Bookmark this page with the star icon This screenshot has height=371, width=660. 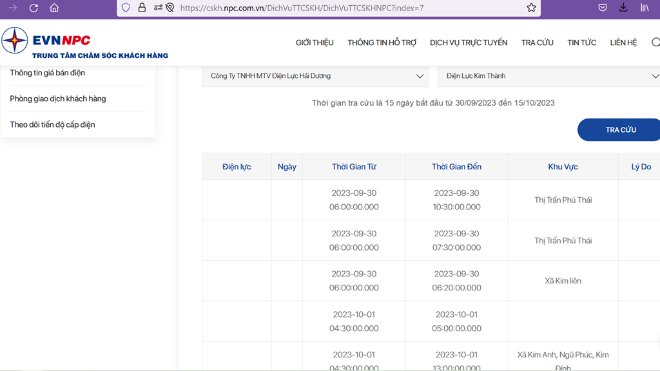[x=531, y=8]
